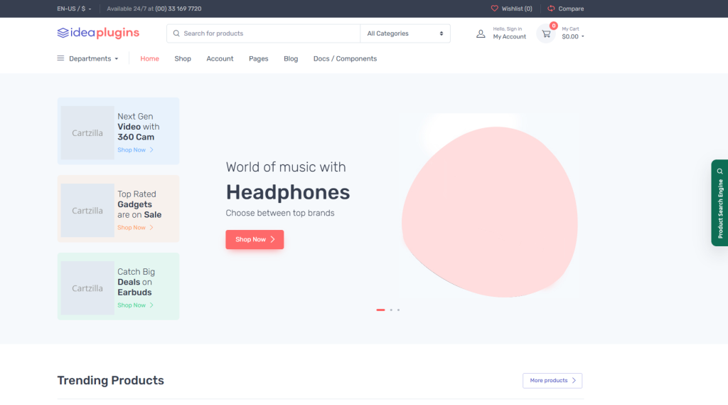The width and height of the screenshot is (728, 405).
Task: Go to the Home menu item
Action: point(149,58)
